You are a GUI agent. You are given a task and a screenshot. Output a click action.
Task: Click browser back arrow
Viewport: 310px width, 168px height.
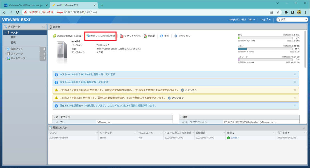(5, 12)
